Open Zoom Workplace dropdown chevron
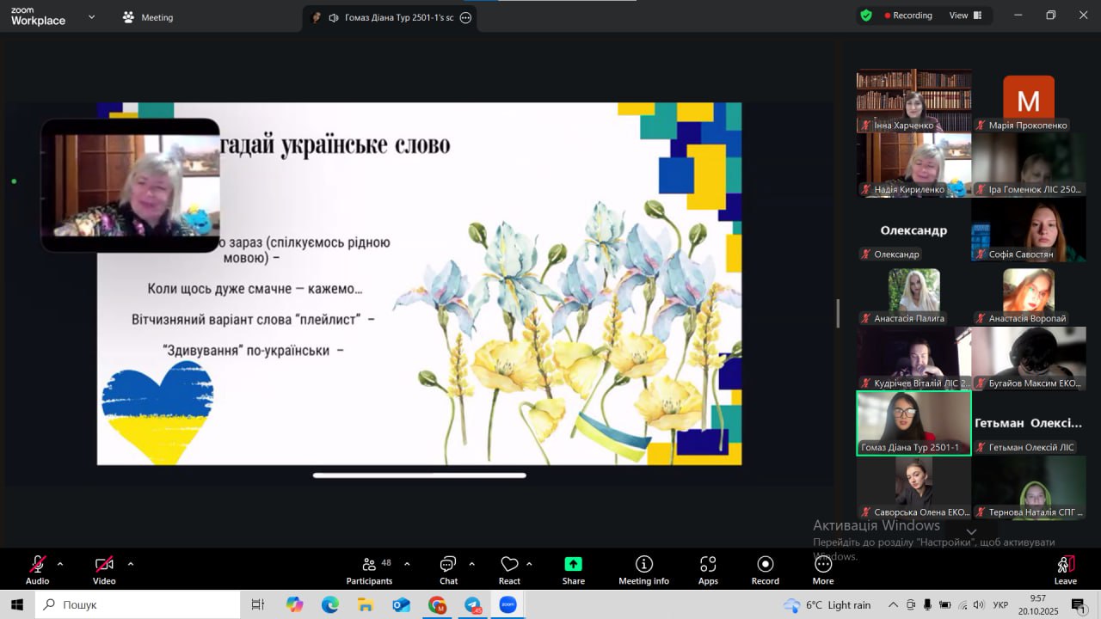Viewport: 1101px width, 619px height. click(x=92, y=16)
